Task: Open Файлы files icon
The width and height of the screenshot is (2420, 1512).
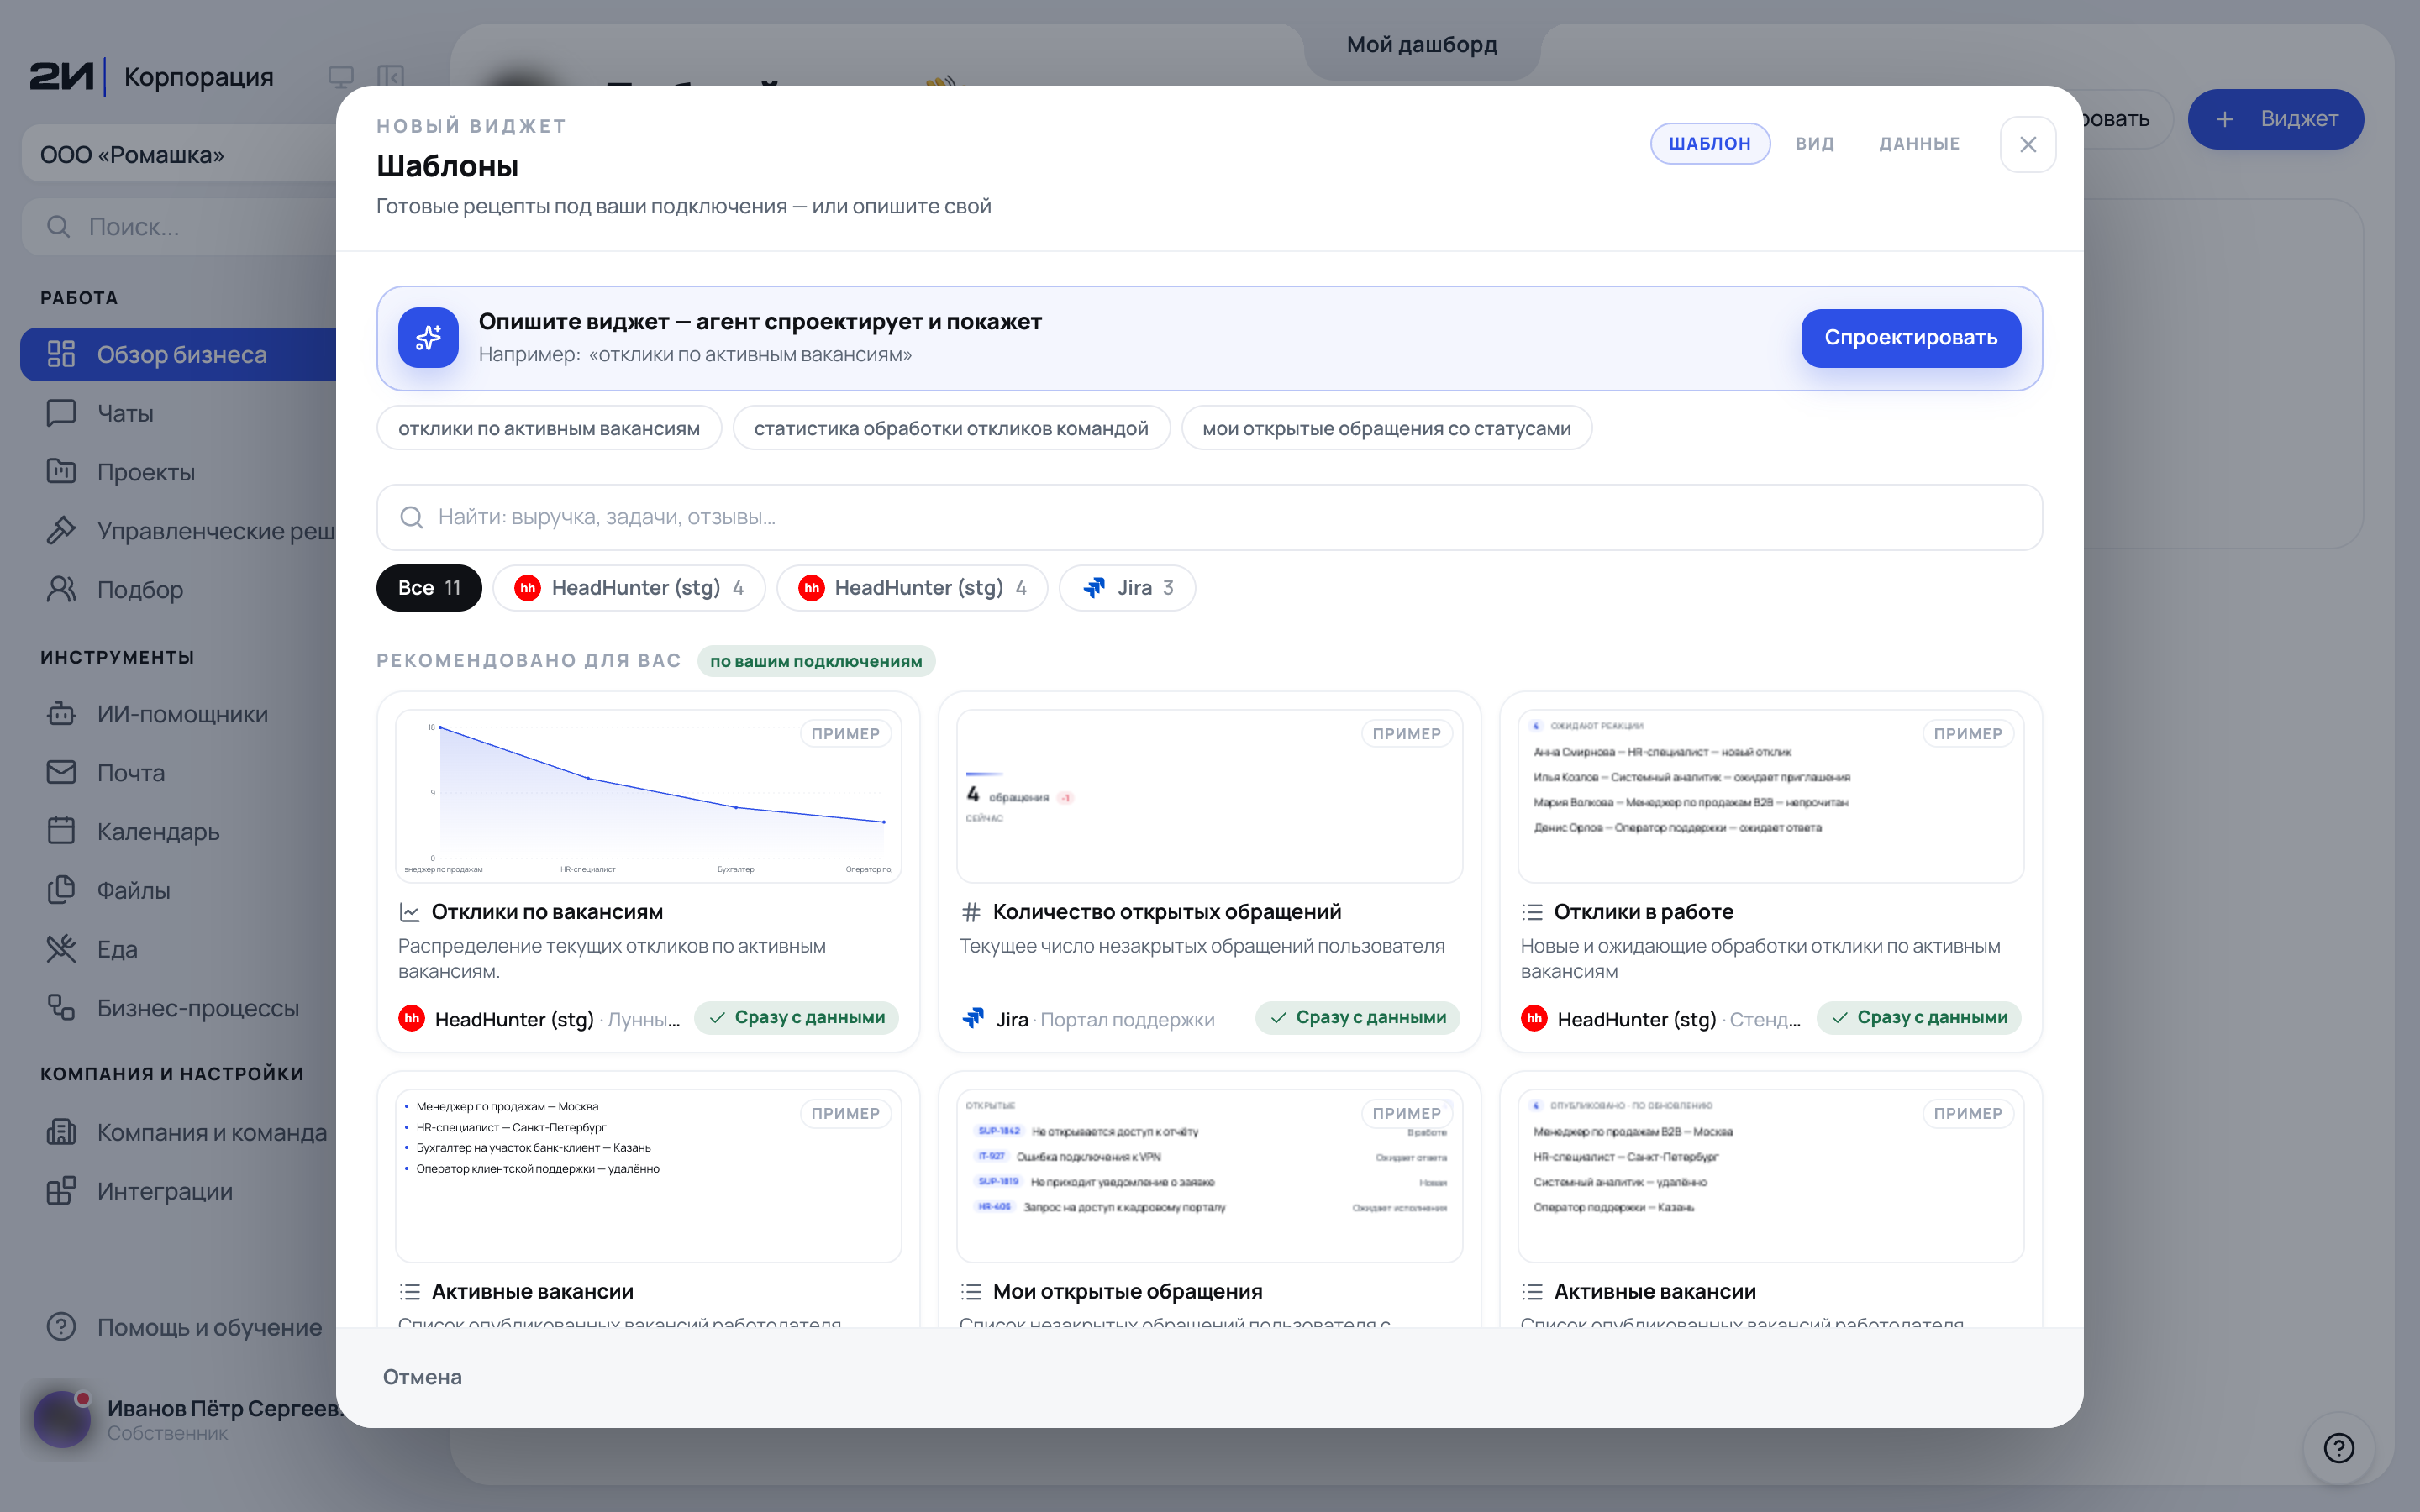Action: (61, 890)
